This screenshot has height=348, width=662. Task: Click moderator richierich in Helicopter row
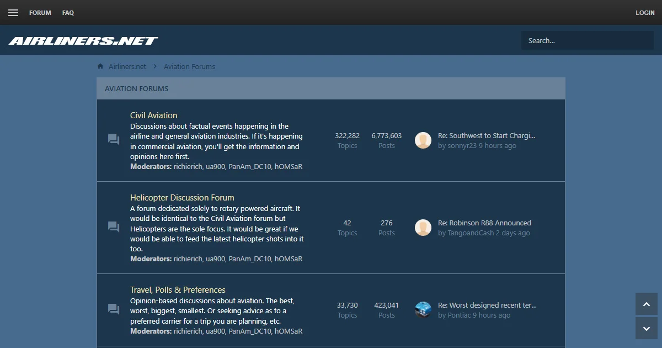(x=188, y=259)
